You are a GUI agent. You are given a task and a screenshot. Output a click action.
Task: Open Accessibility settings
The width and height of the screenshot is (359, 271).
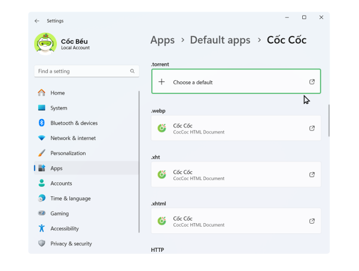tap(87, 229)
